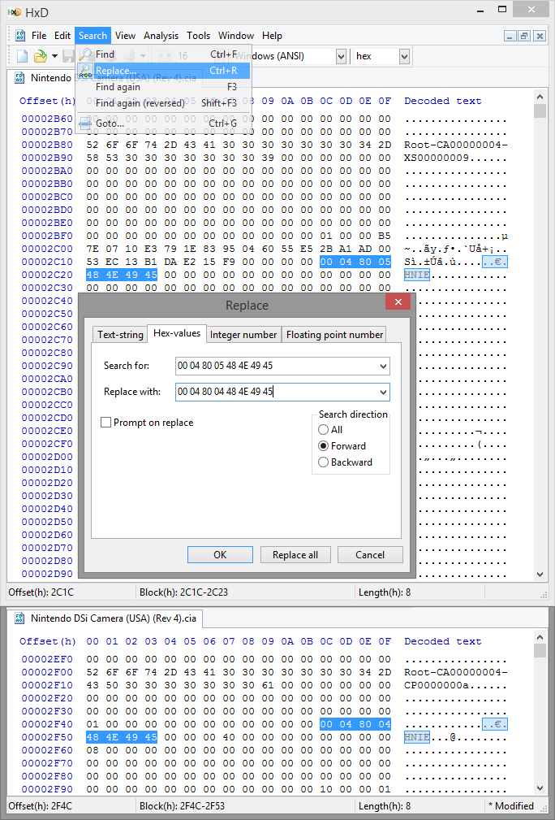Open the hex offset base dropdown
The width and height of the screenshot is (555, 820).
[404, 56]
